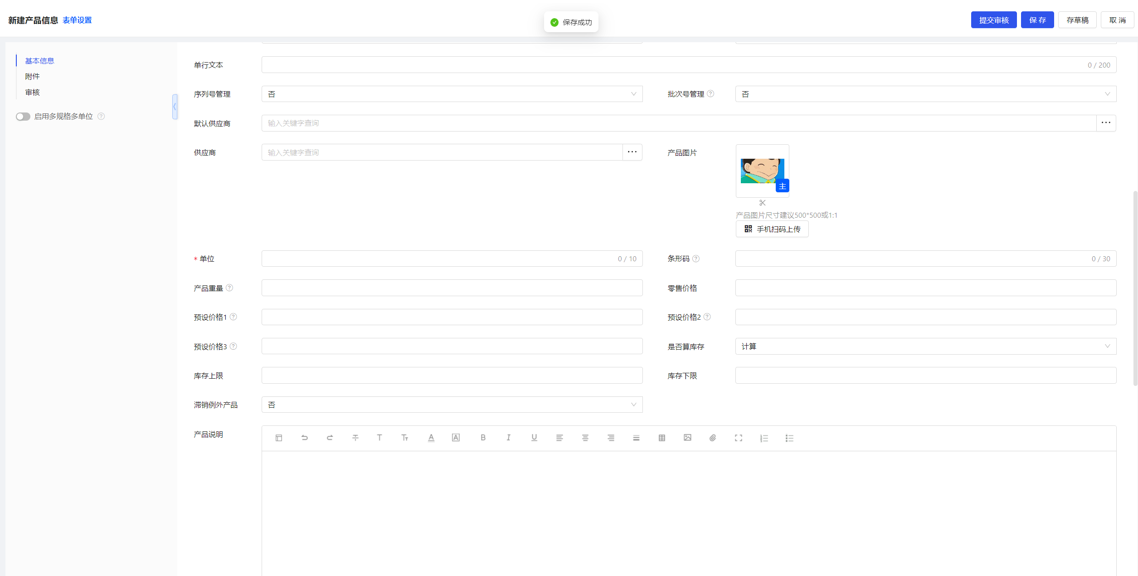Viewport: 1138px width, 576px height.
Task: Open 表单设置 link
Action: (77, 20)
